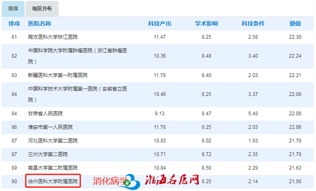Select 中国科学院大学附属肿瘤医院 entry

pos(77,56)
